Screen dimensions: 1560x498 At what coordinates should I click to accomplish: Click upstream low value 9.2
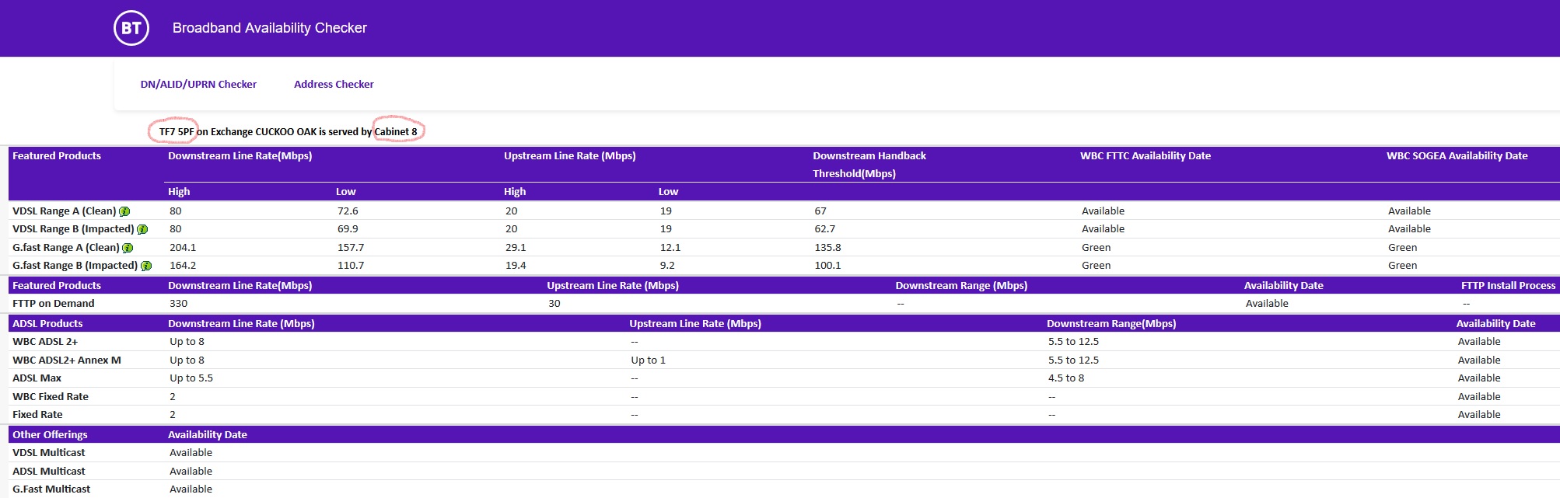pyautogui.click(x=667, y=265)
